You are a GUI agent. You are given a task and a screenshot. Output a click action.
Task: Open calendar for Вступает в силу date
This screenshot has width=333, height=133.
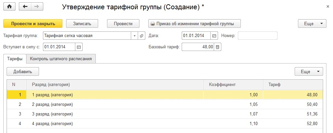[79, 47]
